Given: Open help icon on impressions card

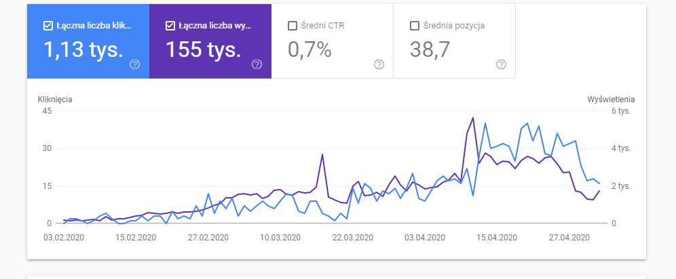Looking at the screenshot, I should point(257,64).
